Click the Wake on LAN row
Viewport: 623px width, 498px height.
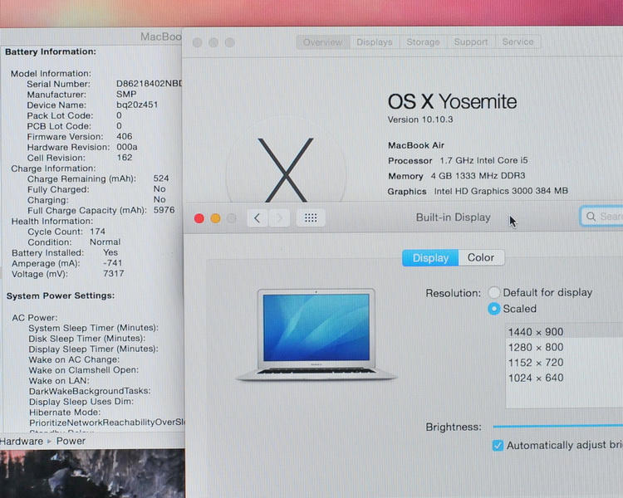coord(59,380)
